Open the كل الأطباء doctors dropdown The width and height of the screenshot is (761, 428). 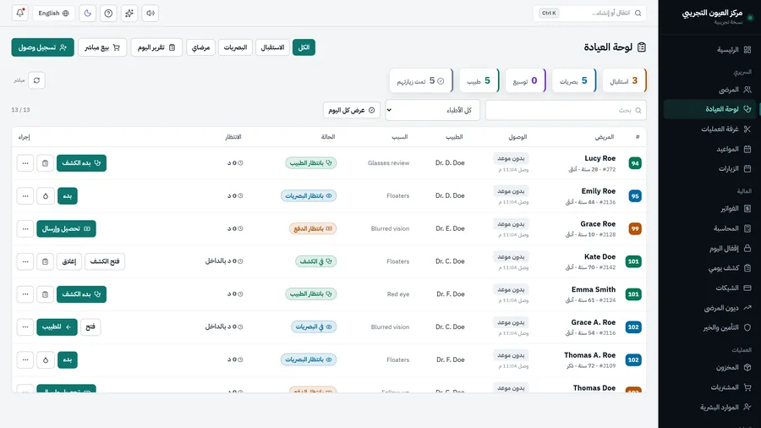click(x=432, y=110)
